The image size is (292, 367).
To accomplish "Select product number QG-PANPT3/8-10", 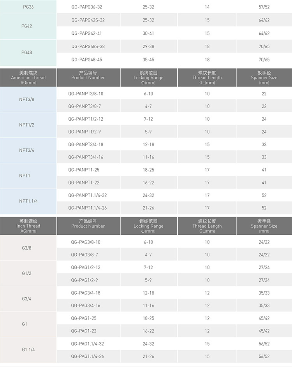I will point(86,94).
